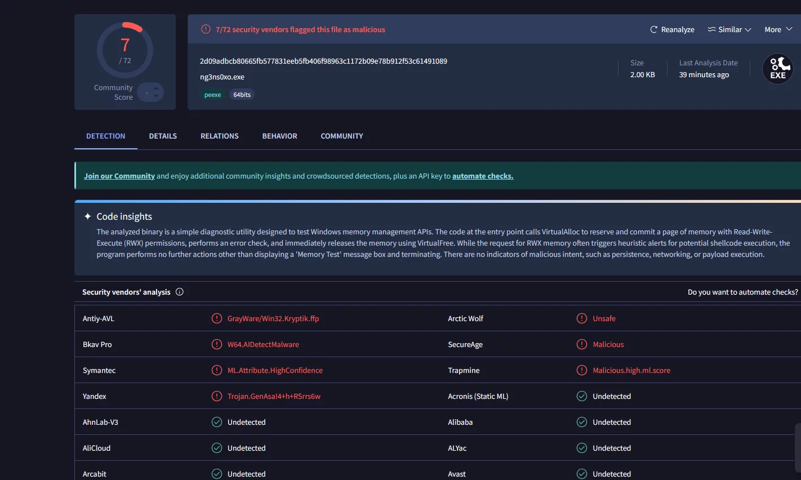Switch to the Details tab
The image size is (801, 480).
coord(163,136)
